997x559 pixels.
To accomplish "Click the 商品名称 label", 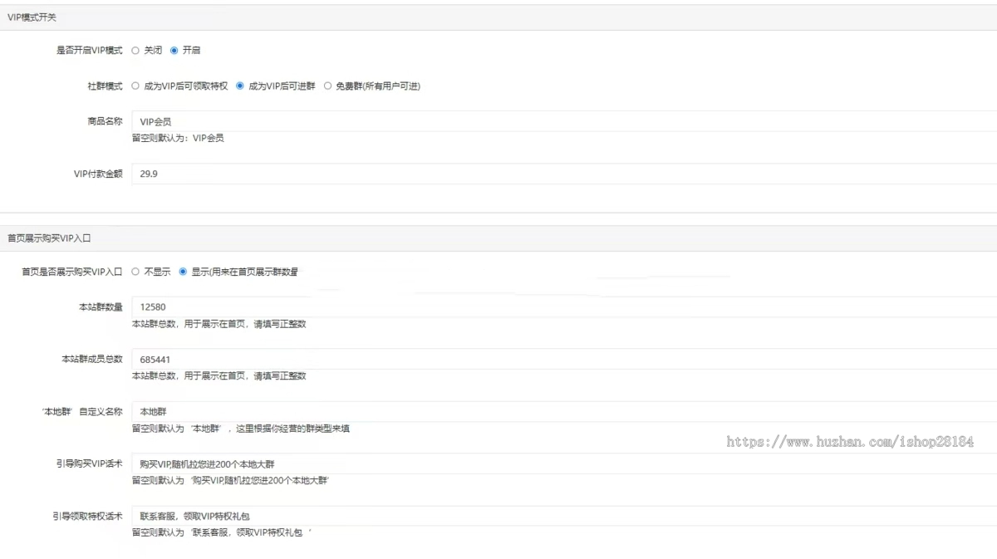I will (x=105, y=121).
